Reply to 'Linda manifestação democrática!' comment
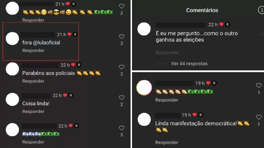This screenshot has width=264, height=148. point(167,142)
